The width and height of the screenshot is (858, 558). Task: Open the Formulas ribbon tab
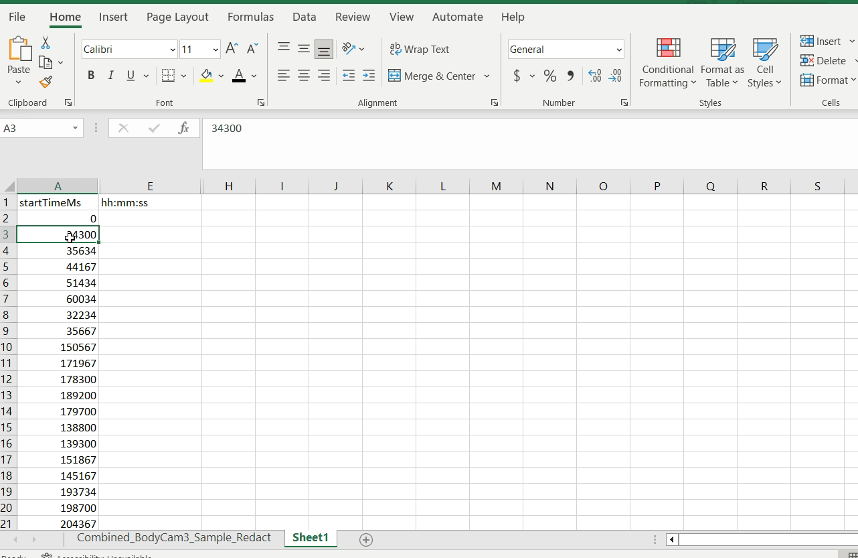point(250,17)
